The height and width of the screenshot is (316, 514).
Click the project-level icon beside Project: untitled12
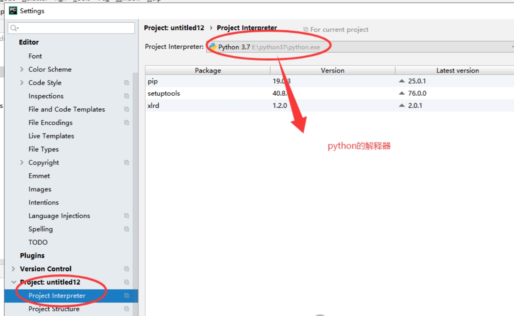tap(127, 282)
